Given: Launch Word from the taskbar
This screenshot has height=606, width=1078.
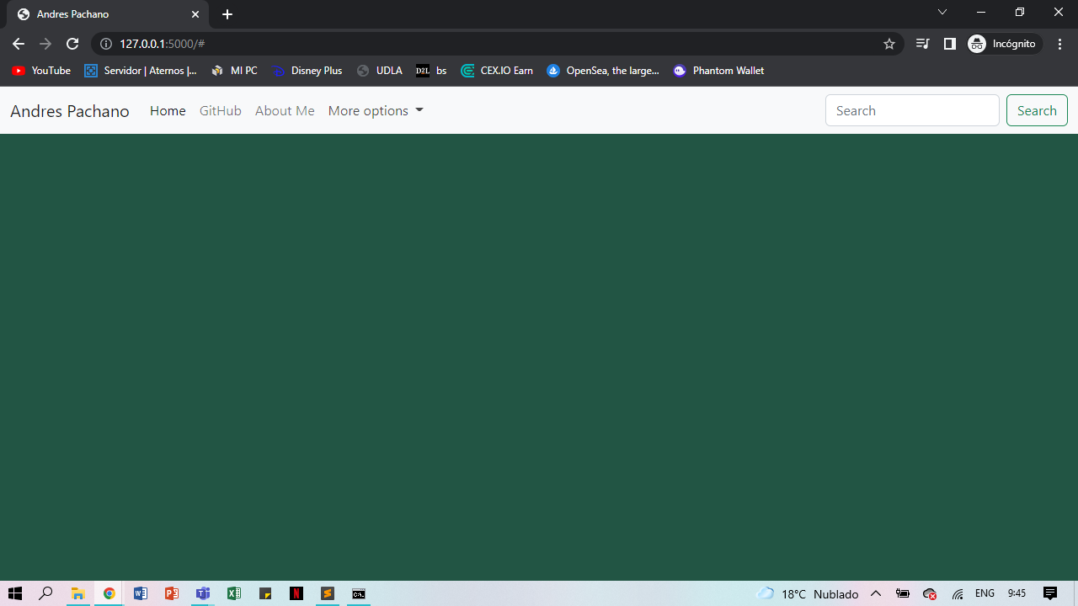Looking at the screenshot, I should [140, 593].
